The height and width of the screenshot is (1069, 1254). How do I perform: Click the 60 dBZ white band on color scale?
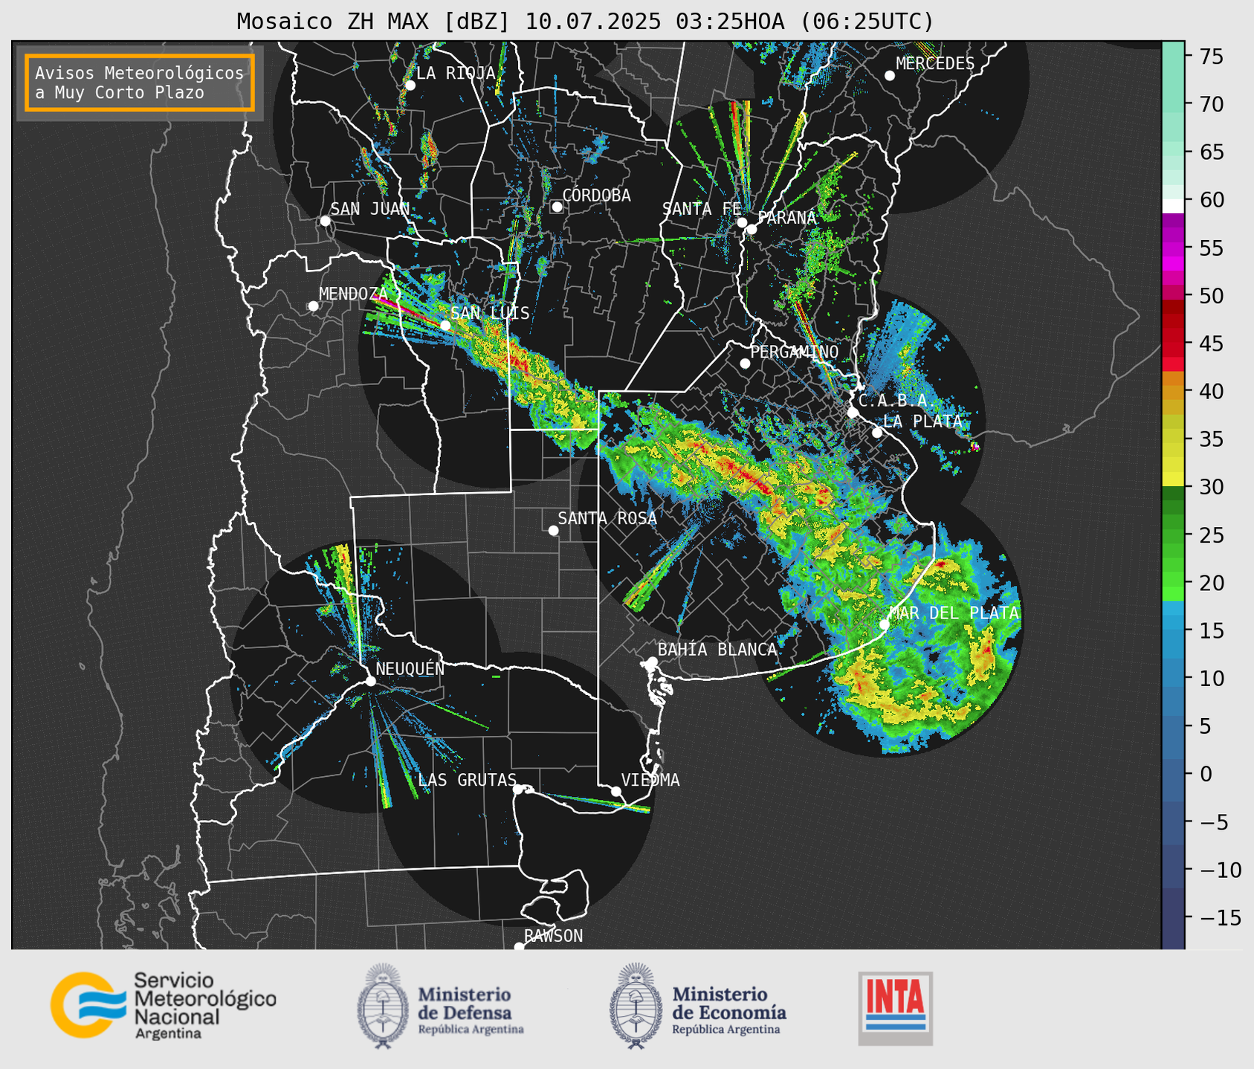(1173, 205)
